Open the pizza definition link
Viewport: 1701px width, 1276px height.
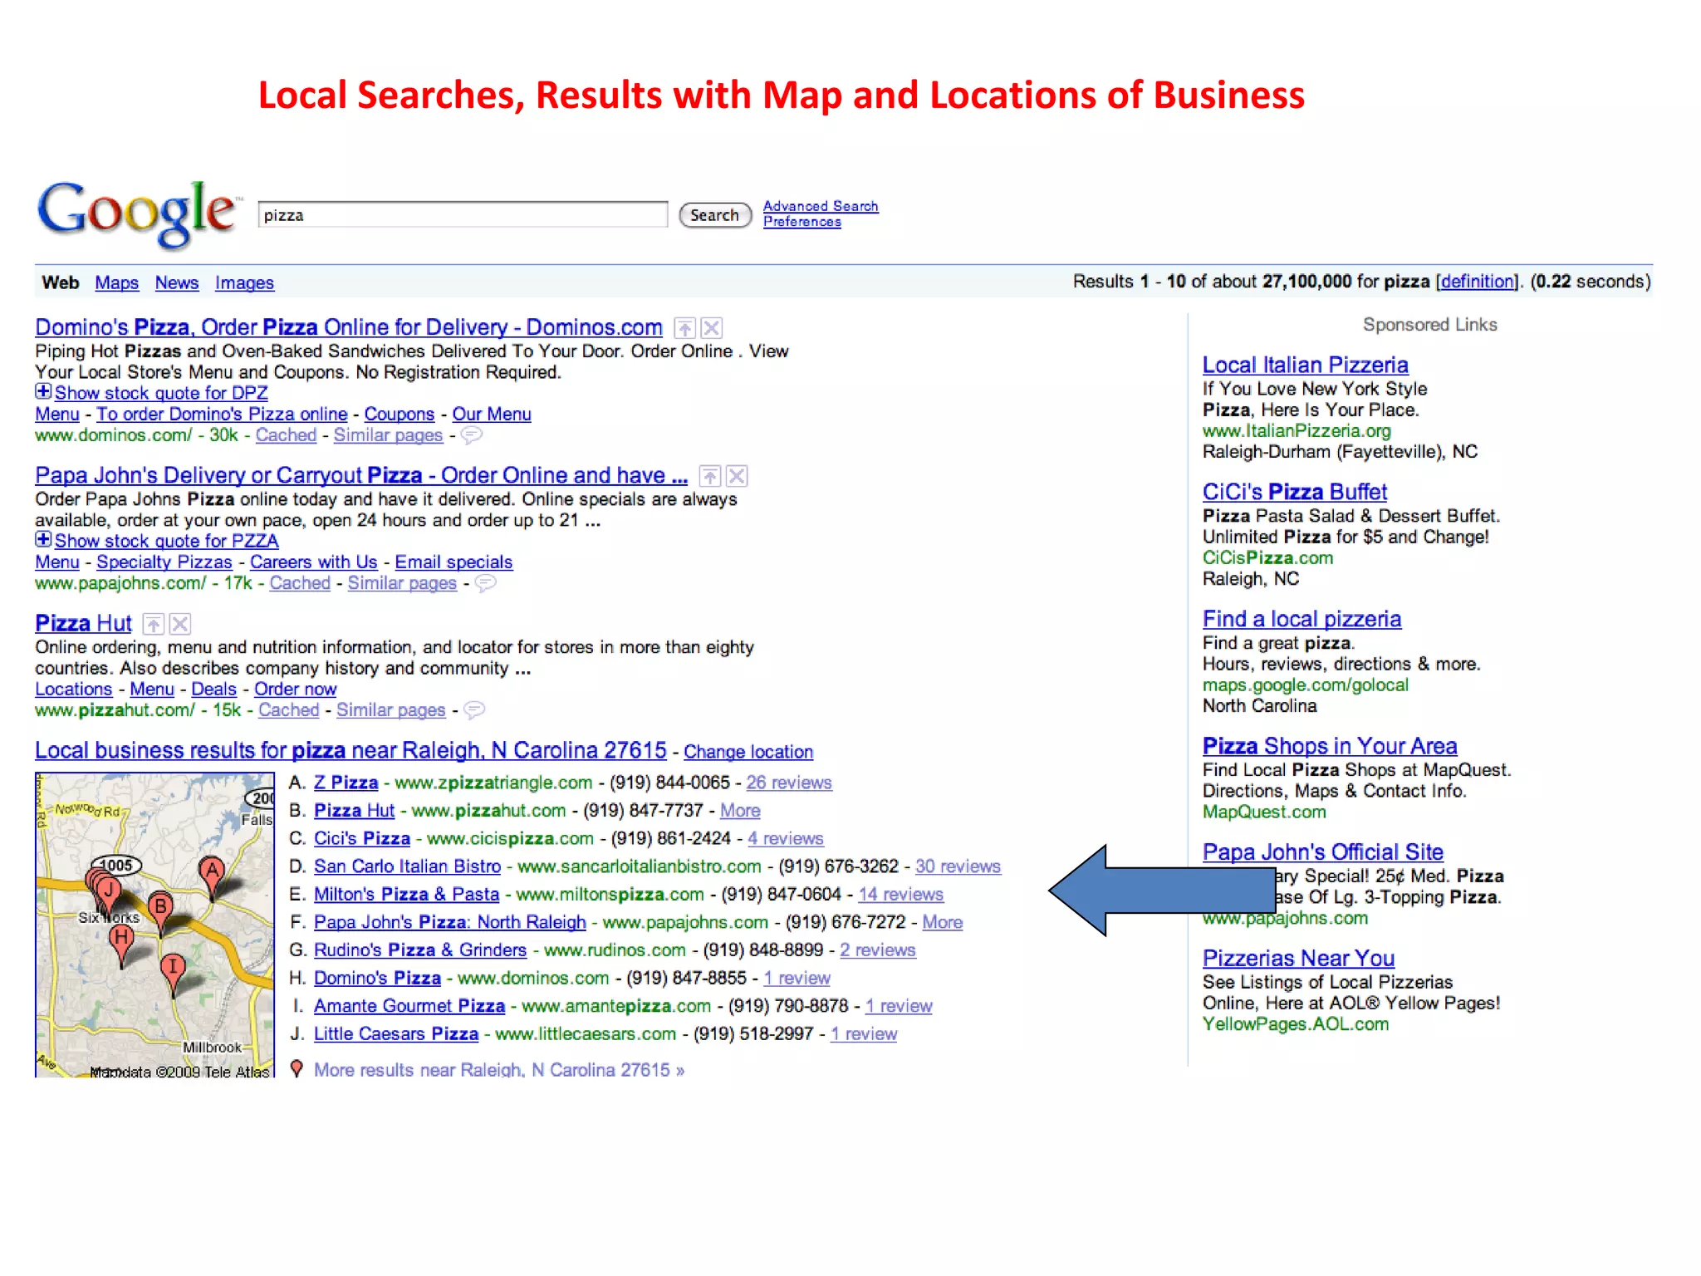pyautogui.click(x=1478, y=282)
